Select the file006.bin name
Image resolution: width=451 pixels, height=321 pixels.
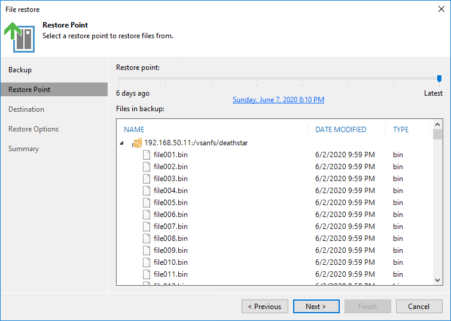click(x=170, y=215)
